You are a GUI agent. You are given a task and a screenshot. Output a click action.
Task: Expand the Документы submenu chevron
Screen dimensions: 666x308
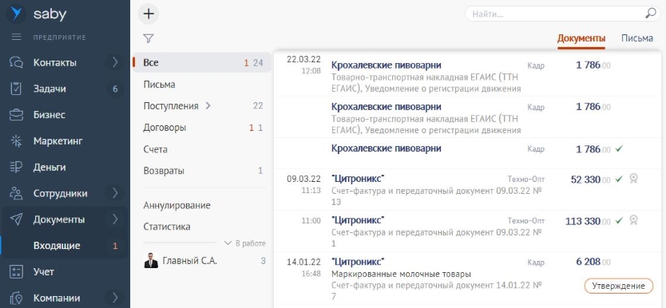click(x=115, y=219)
